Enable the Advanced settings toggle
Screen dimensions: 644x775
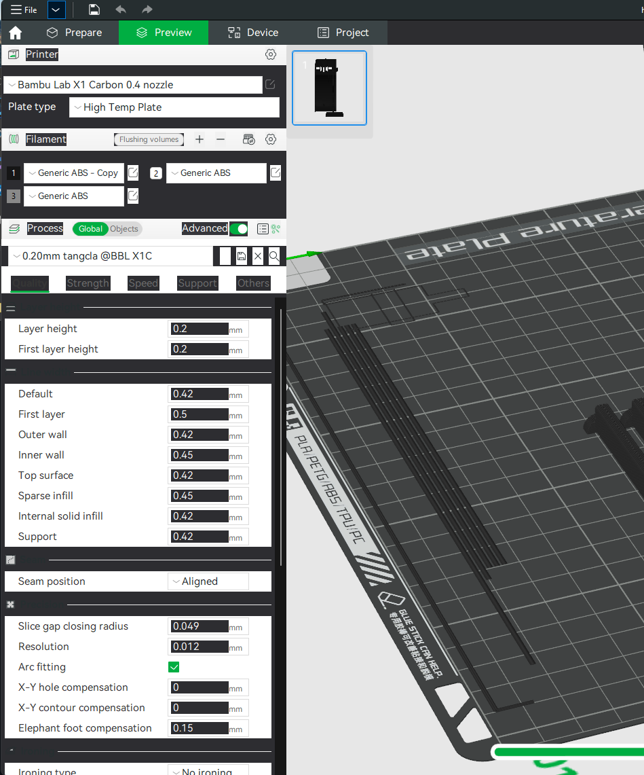[x=238, y=229]
